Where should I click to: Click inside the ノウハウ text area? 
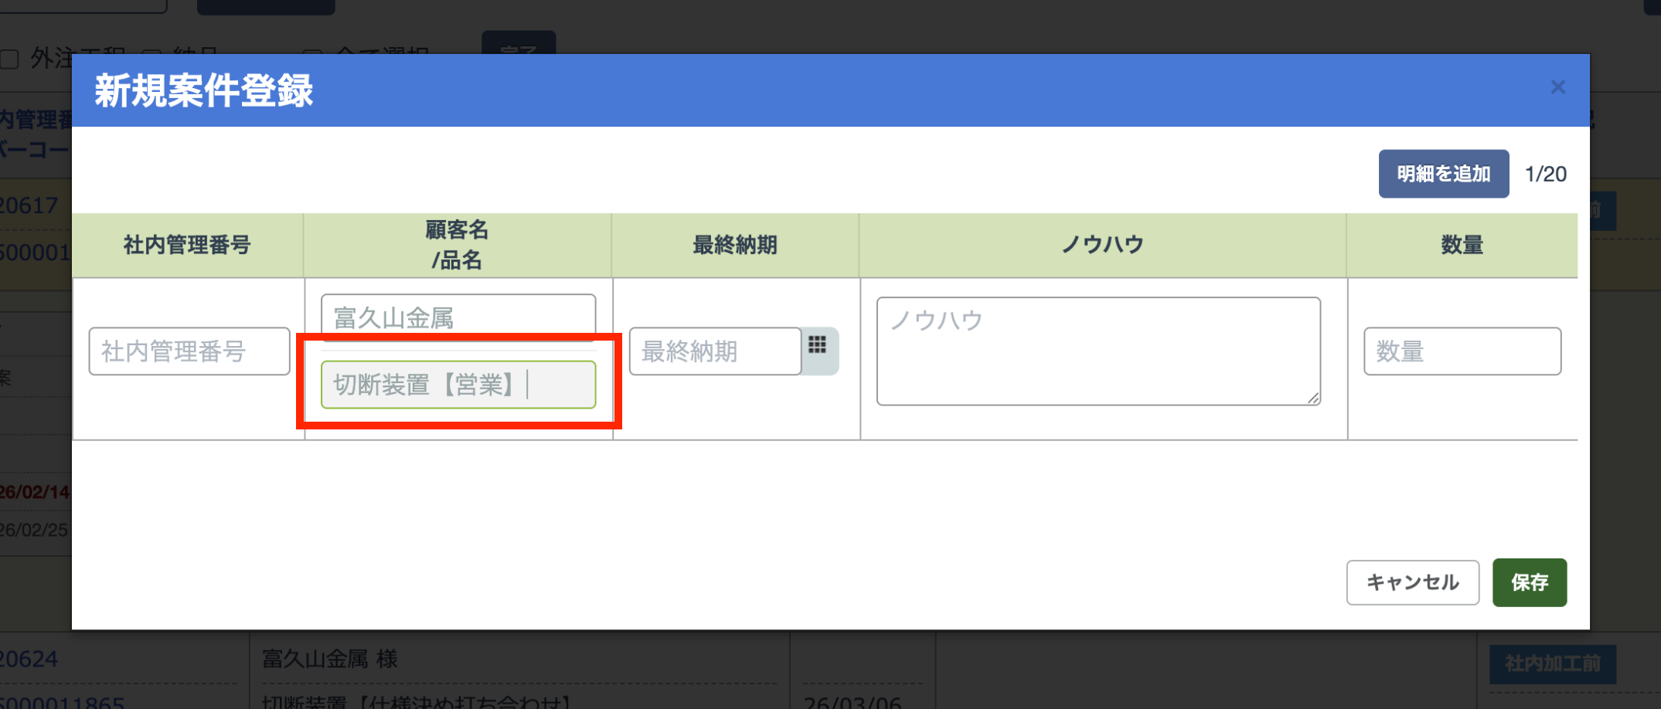pos(1098,351)
